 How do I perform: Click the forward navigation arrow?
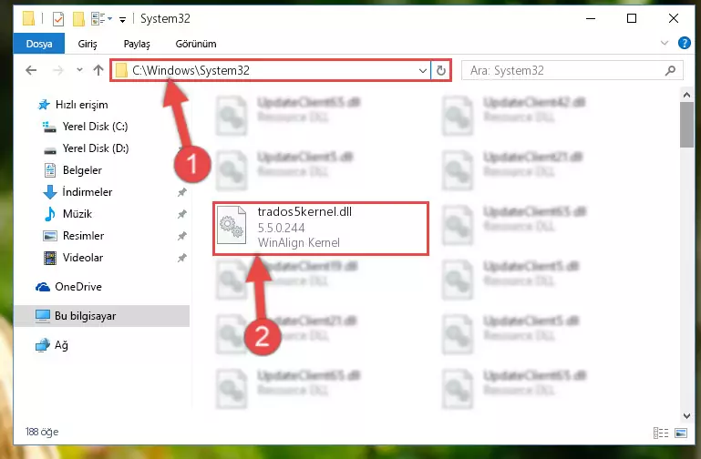tap(58, 70)
